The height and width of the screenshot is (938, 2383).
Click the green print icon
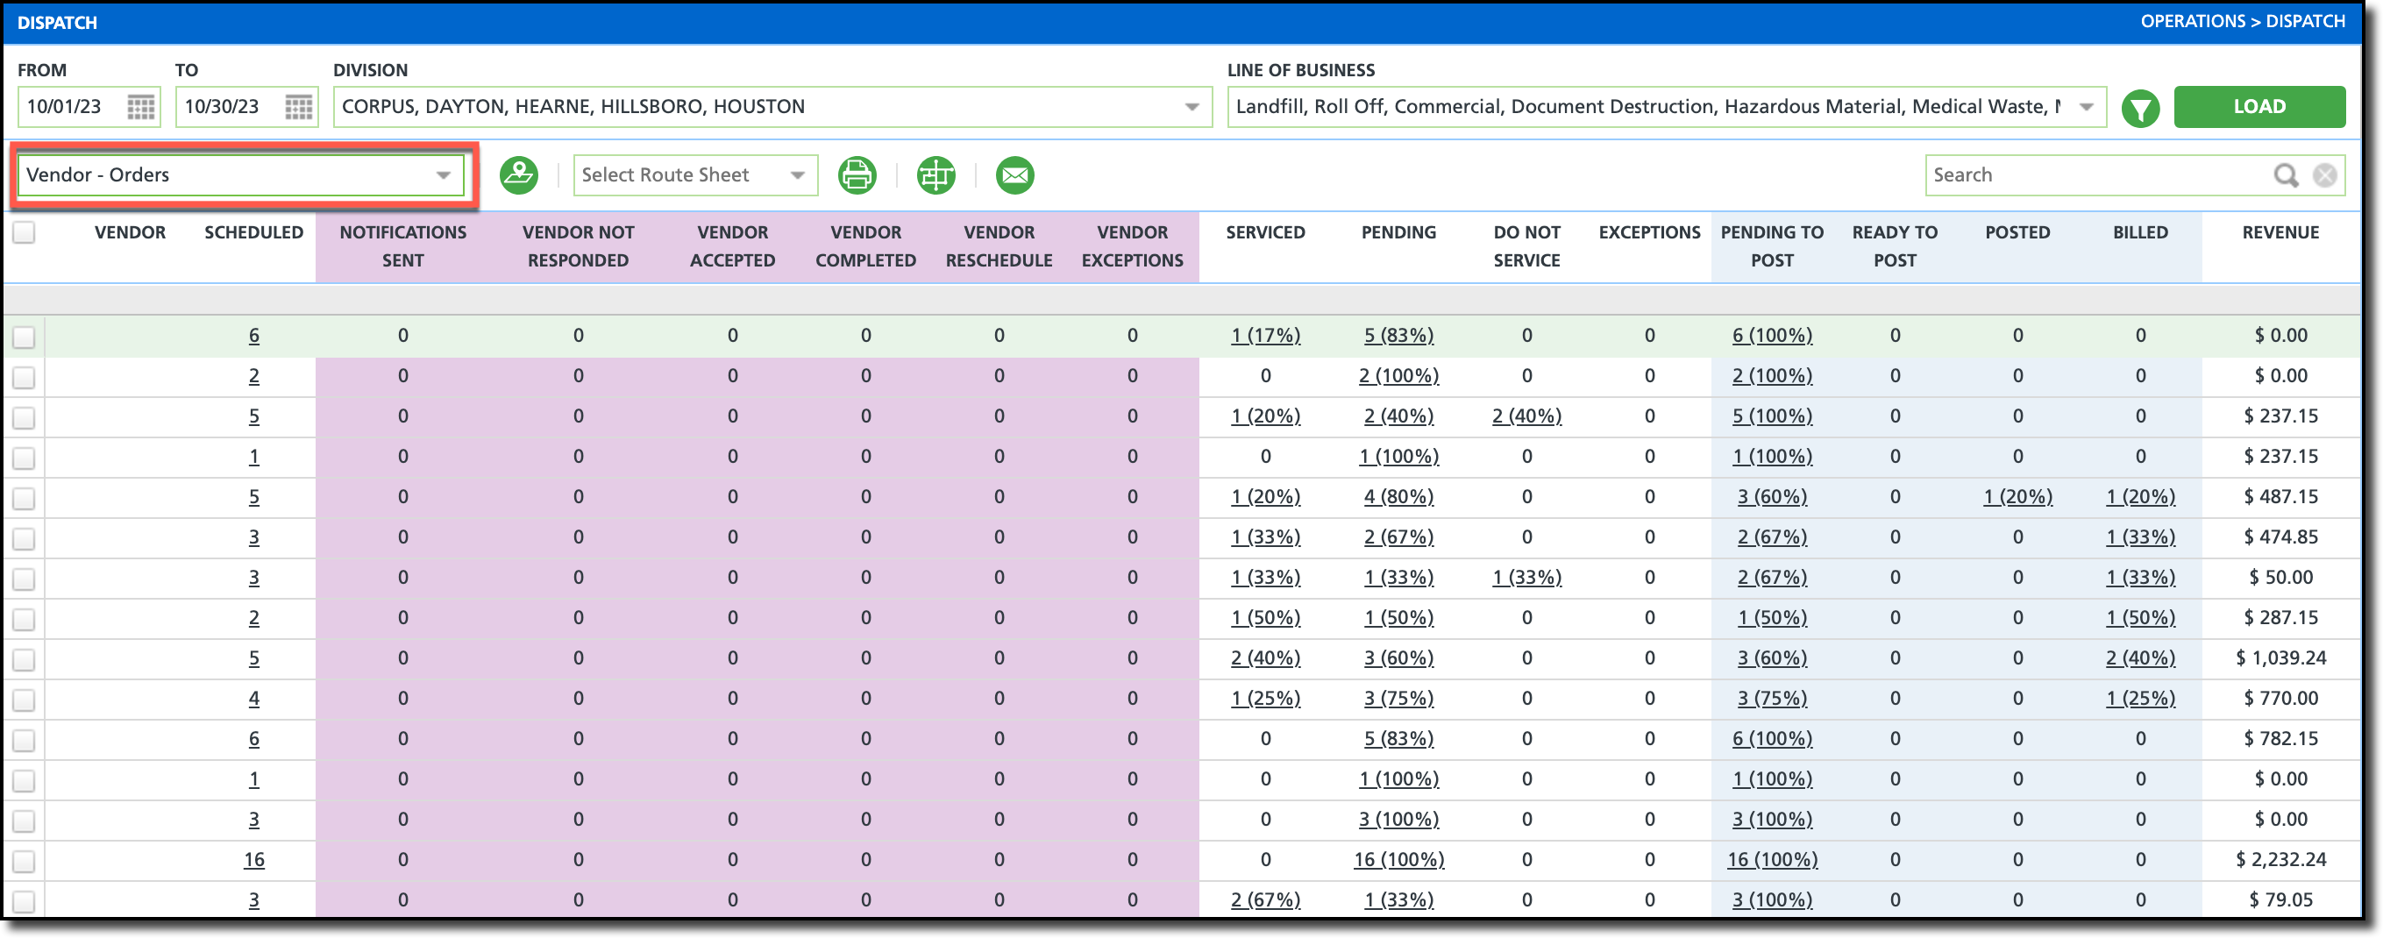click(857, 174)
